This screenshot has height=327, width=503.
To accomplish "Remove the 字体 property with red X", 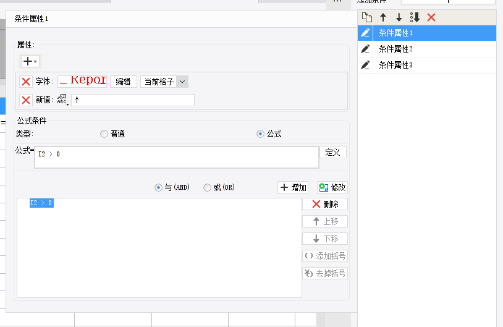I will tap(26, 82).
